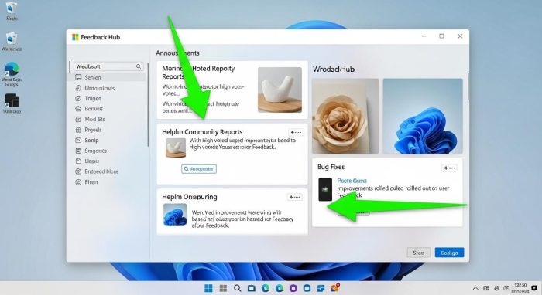Open the more options button on Helpln Community Reports
This screenshot has height=295, width=542.
pos(296,132)
